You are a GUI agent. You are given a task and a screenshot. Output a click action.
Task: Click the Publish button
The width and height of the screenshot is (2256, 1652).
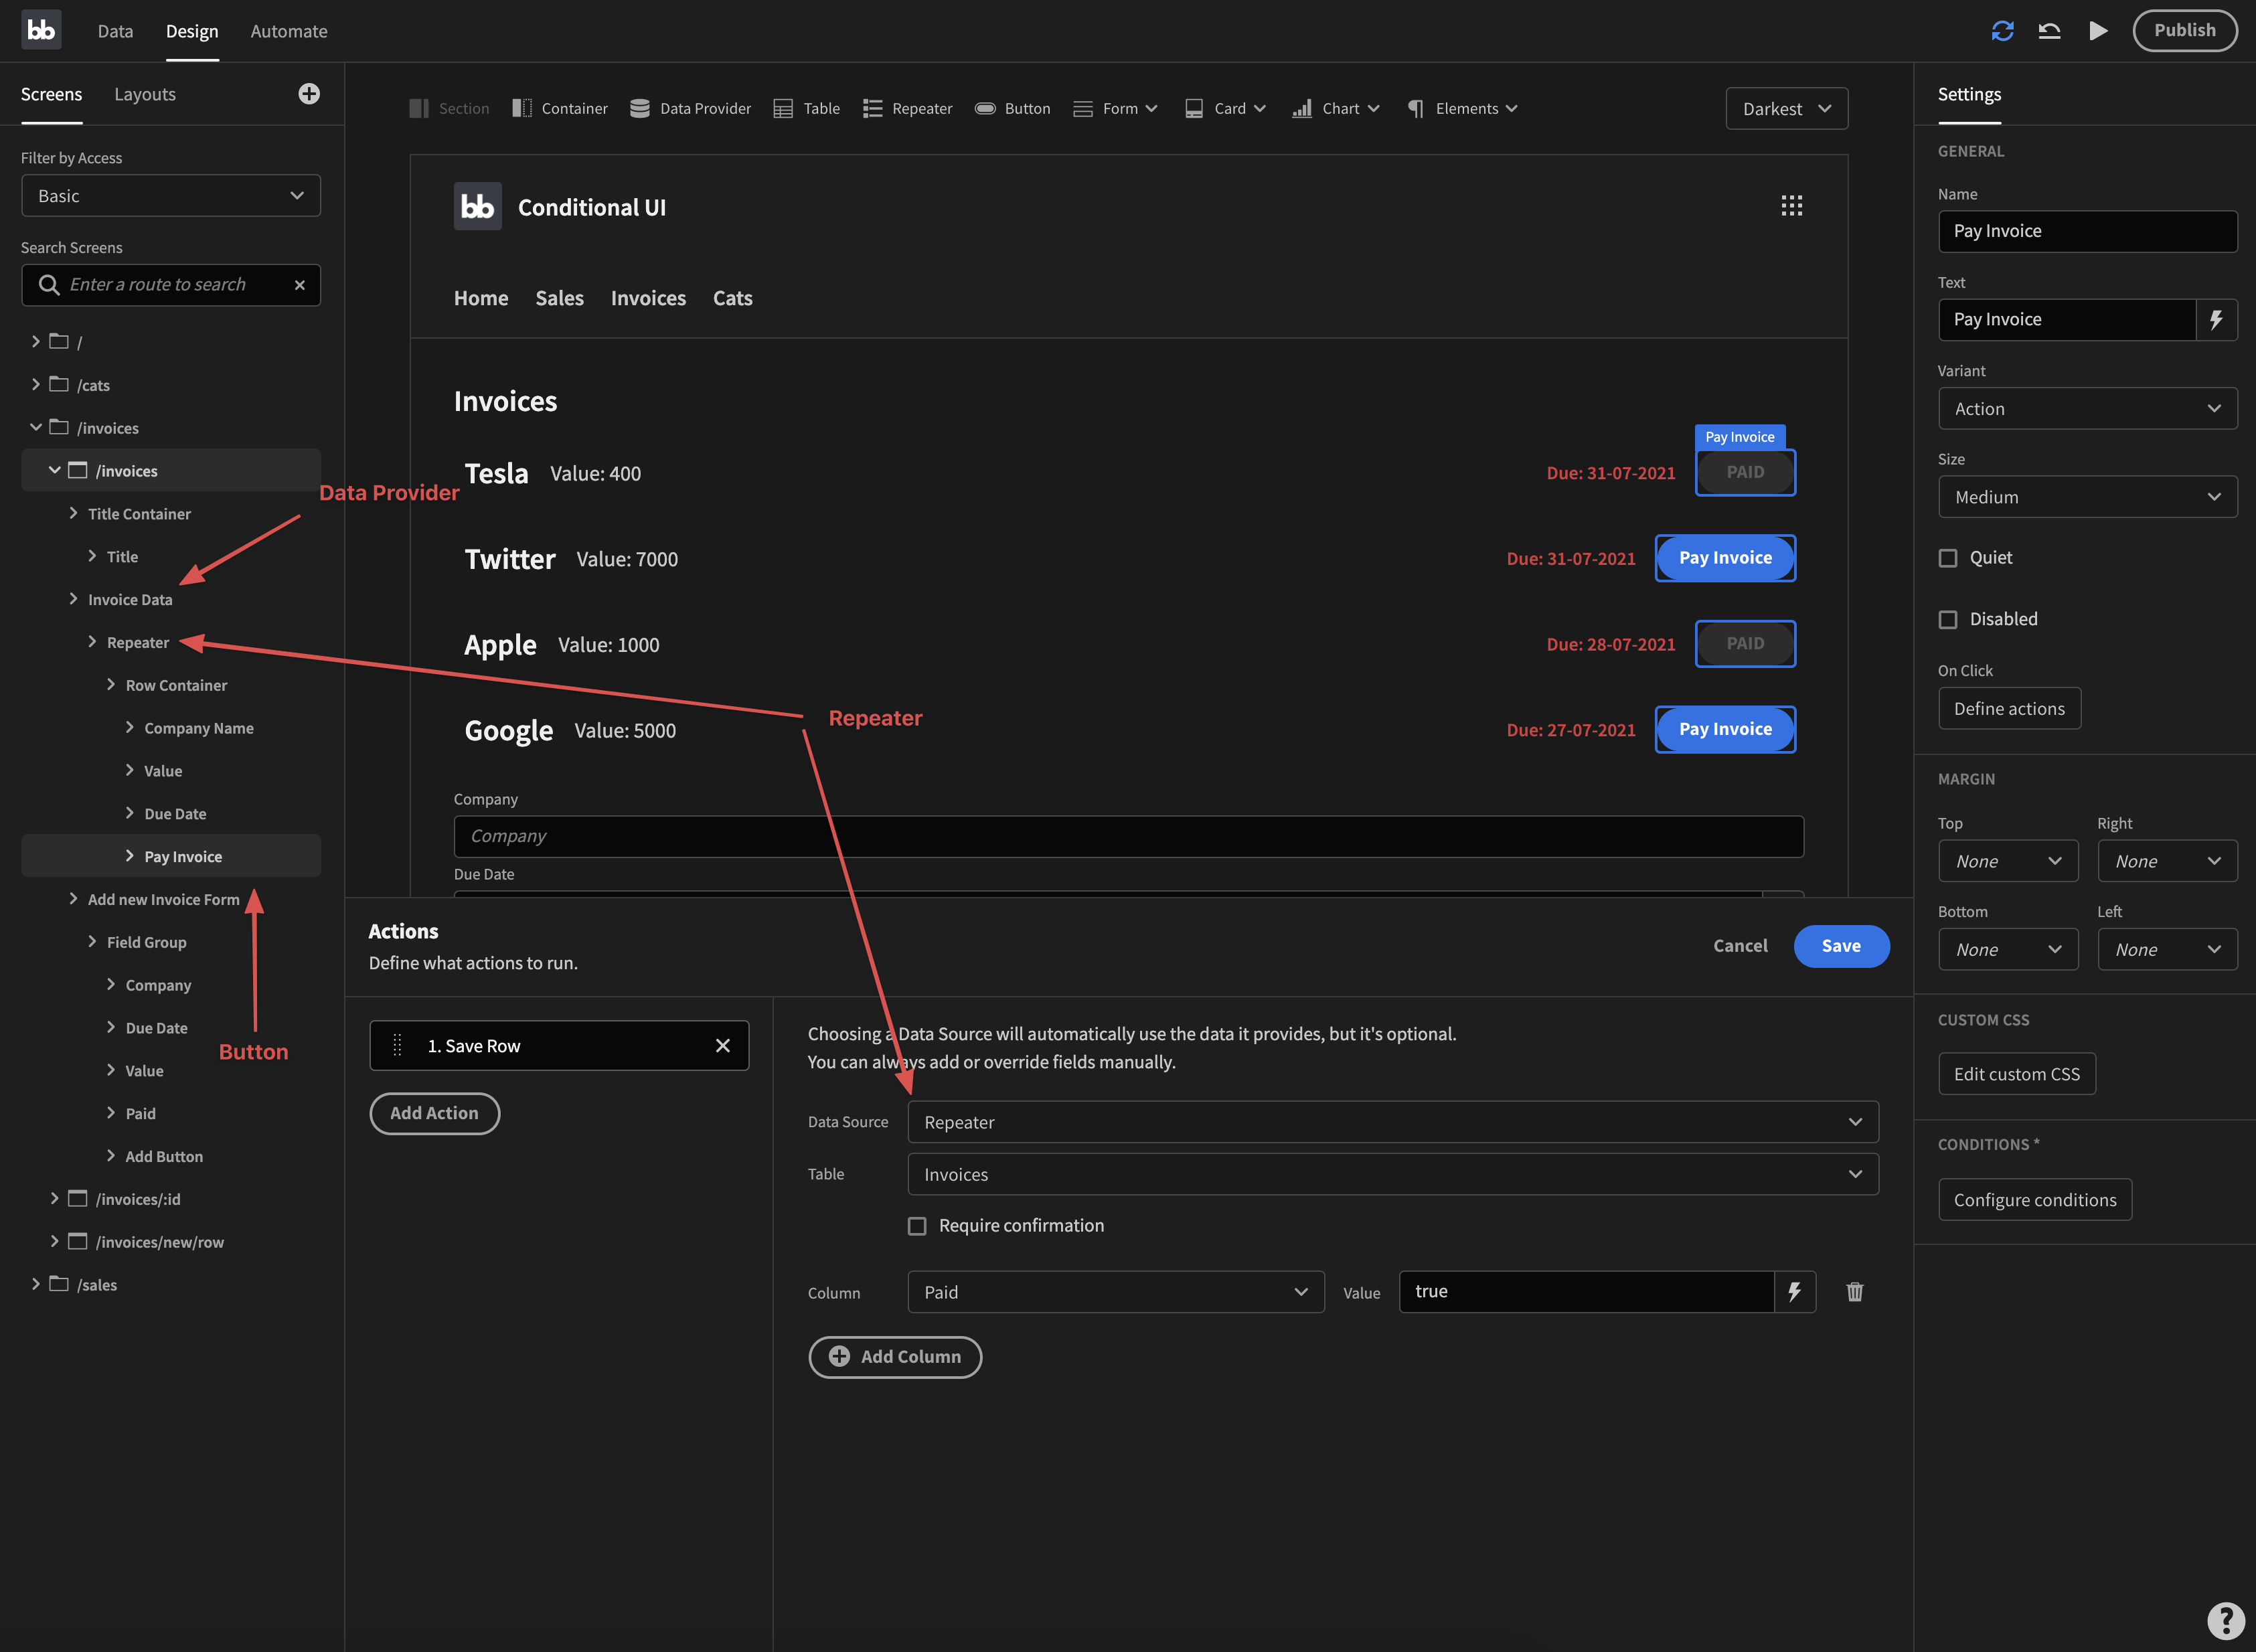tap(2184, 30)
